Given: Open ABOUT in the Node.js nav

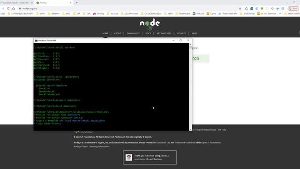Looking at the screenshot, I should pos(118,33).
